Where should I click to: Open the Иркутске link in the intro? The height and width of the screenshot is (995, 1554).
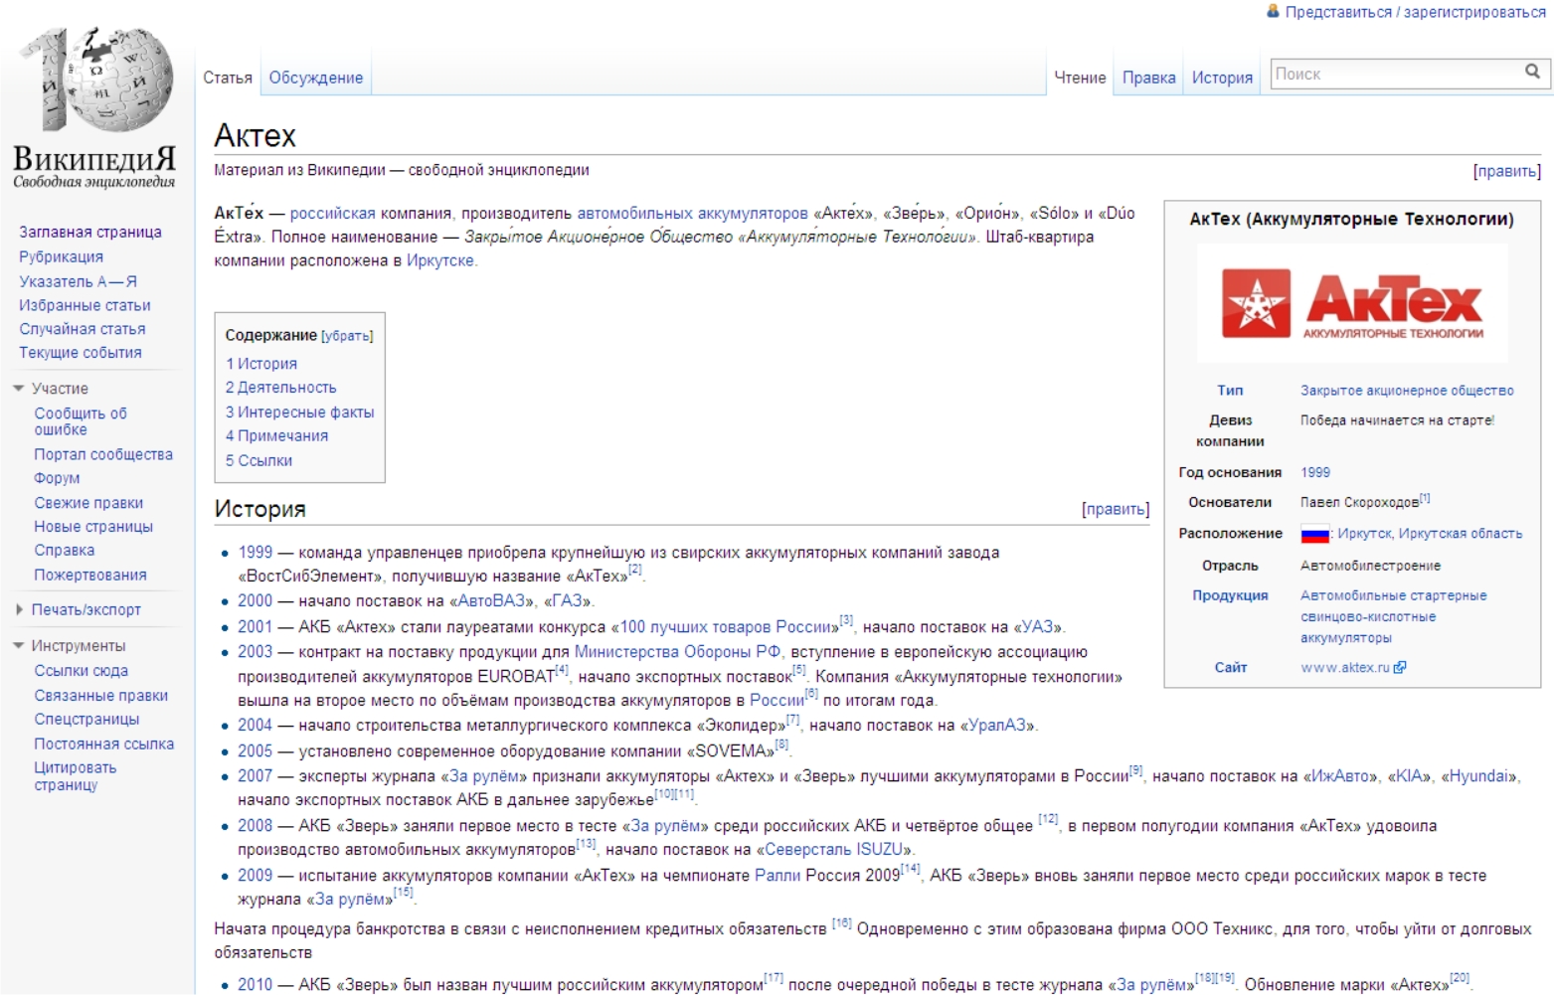440,261
